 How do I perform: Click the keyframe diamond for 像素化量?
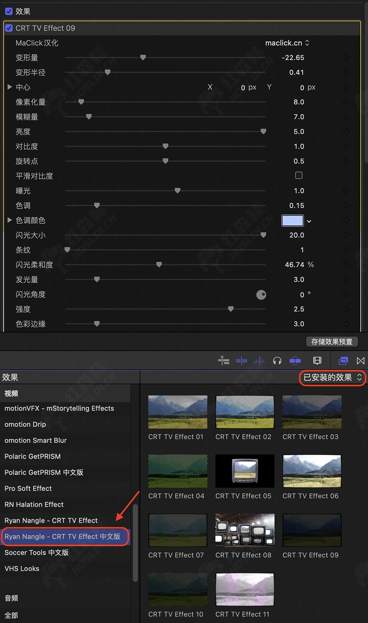346,102
